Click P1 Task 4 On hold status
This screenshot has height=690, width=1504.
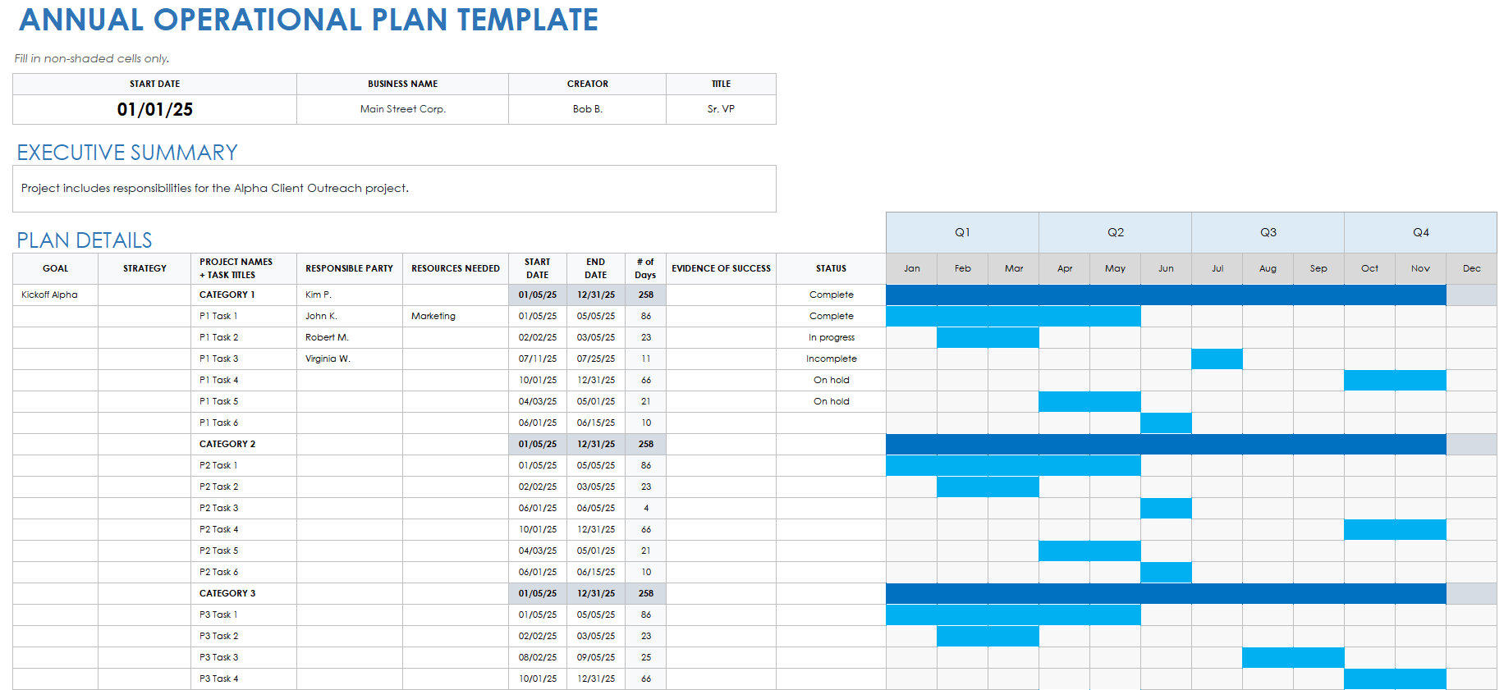click(x=831, y=380)
